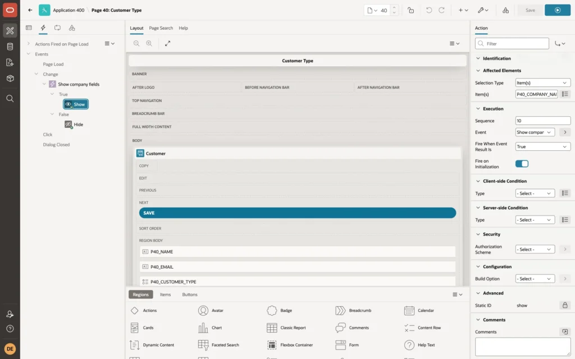Select the Items gallery tab

coord(166,294)
